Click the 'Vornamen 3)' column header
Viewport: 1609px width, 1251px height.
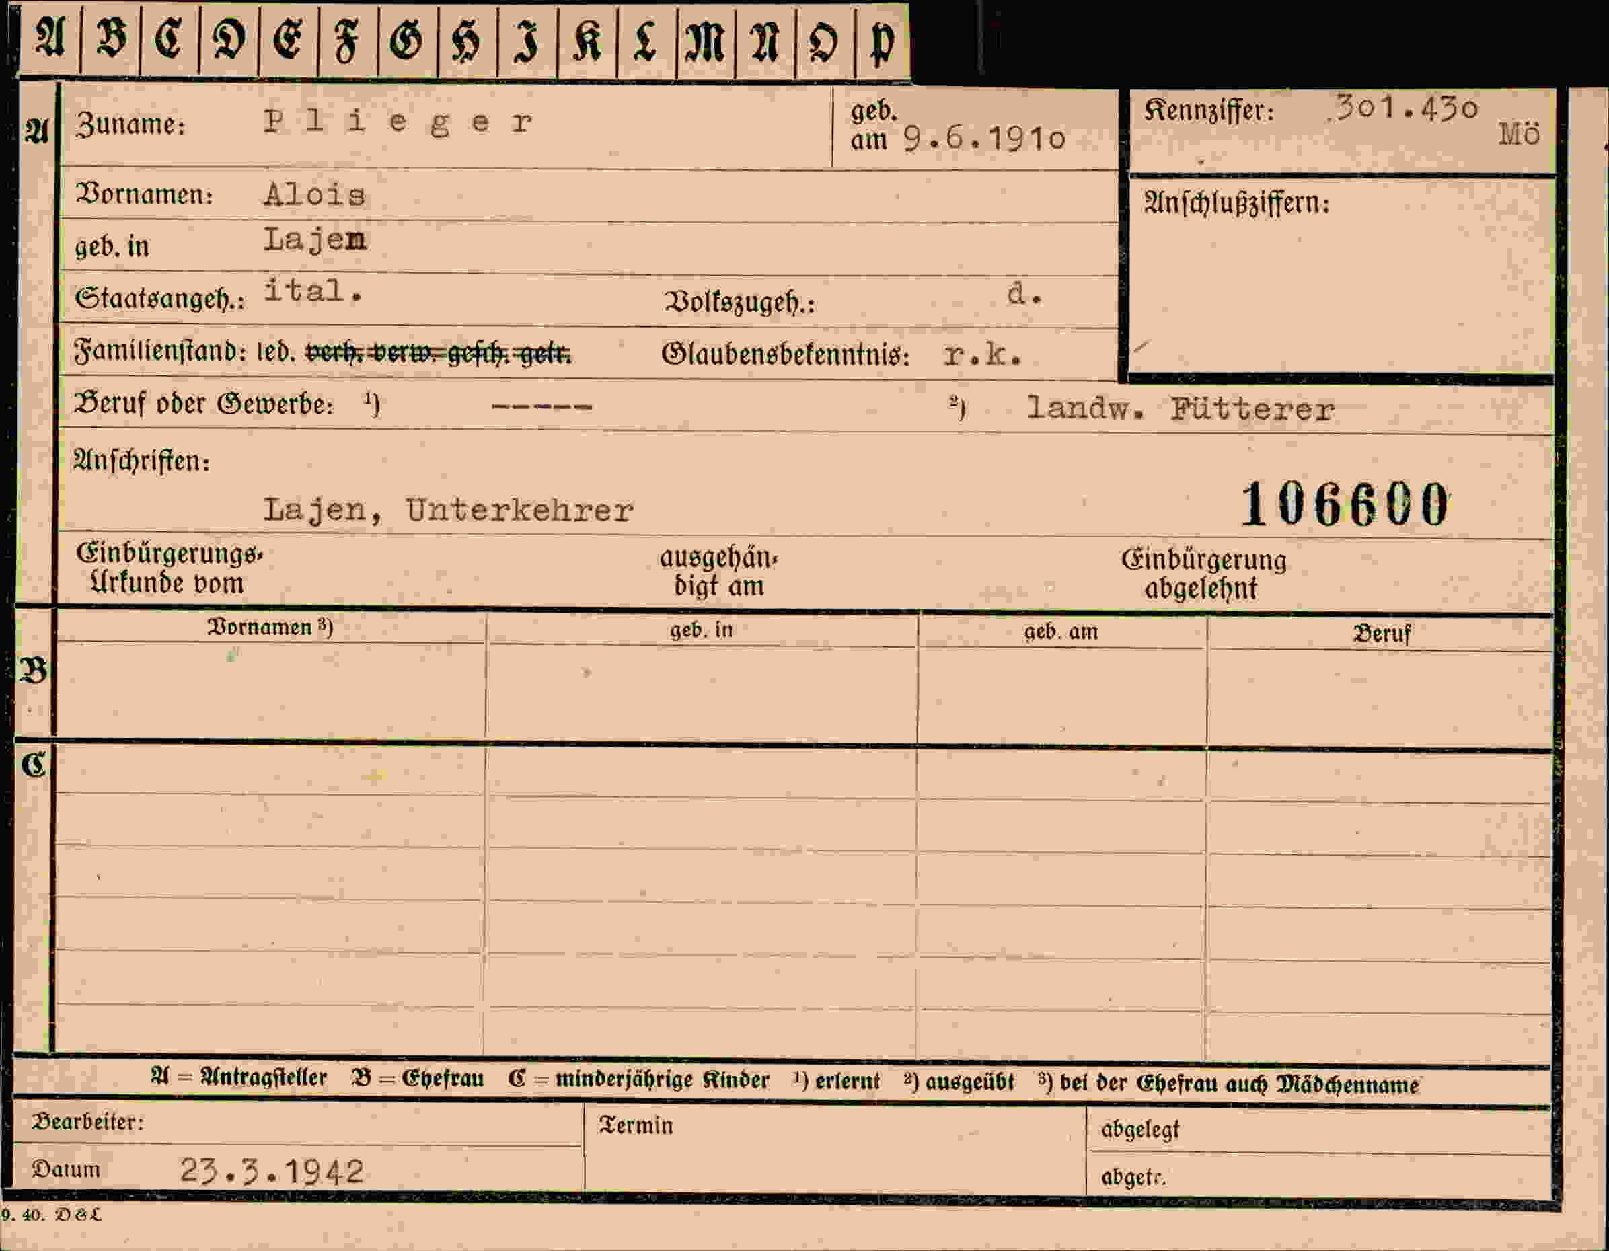tap(270, 627)
